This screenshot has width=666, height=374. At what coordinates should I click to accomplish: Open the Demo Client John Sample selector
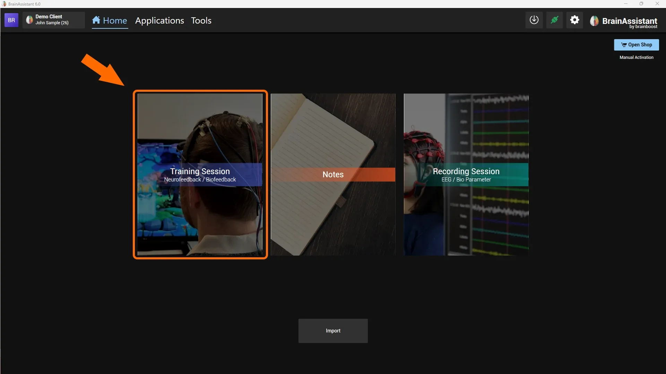point(54,20)
